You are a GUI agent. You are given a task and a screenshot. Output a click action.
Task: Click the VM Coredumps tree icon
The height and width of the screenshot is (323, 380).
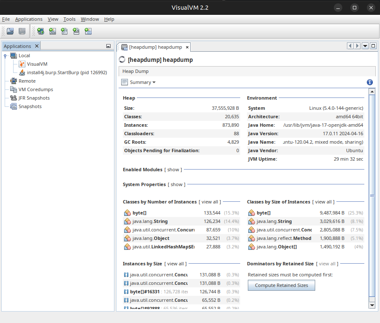click(x=14, y=89)
